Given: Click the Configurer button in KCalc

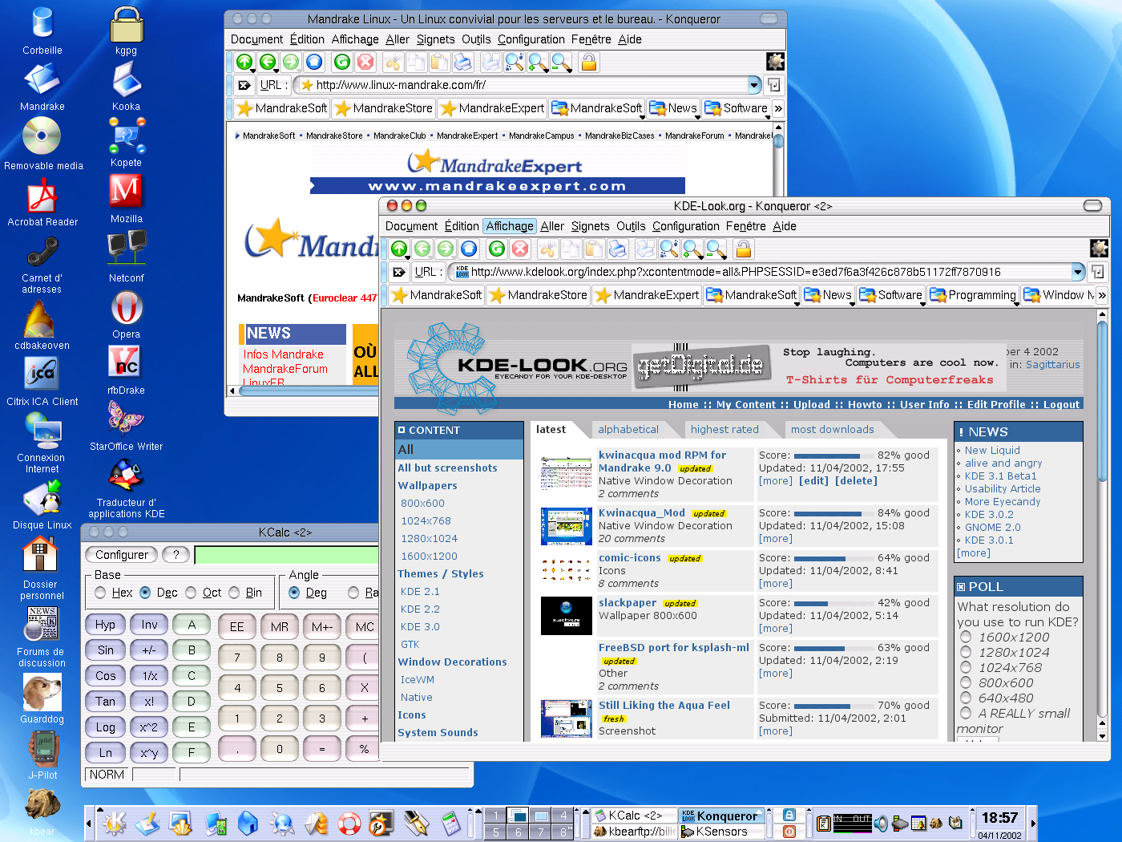Looking at the screenshot, I should pos(121,555).
